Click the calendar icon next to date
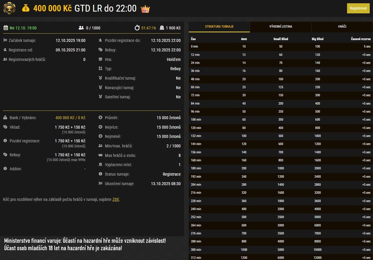Image resolution: width=373 pixels, height=260 pixels. [6, 28]
